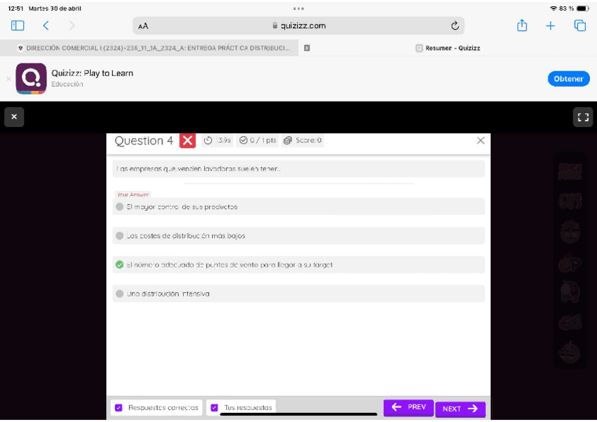Show the Safari tab overview
This screenshot has width=597, height=422.
[x=579, y=25]
